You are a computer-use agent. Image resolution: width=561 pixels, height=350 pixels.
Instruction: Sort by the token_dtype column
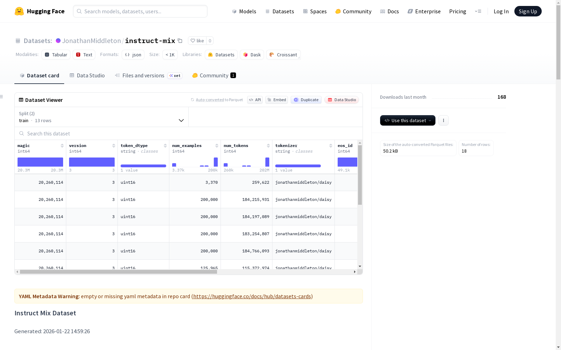click(165, 146)
